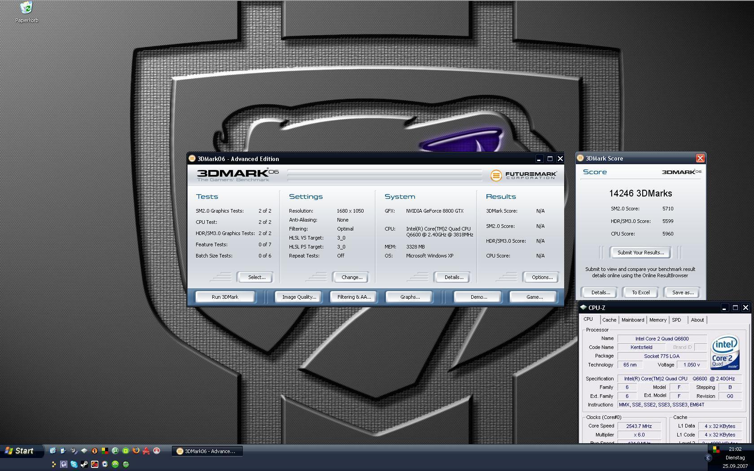The image size is (754, 471).
Task: Close the 3DMark Score window
Action: point(700,158)
